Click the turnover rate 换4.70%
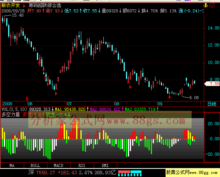Image resolution: width=220 pixels, height=177 pixels. point(150,11)
